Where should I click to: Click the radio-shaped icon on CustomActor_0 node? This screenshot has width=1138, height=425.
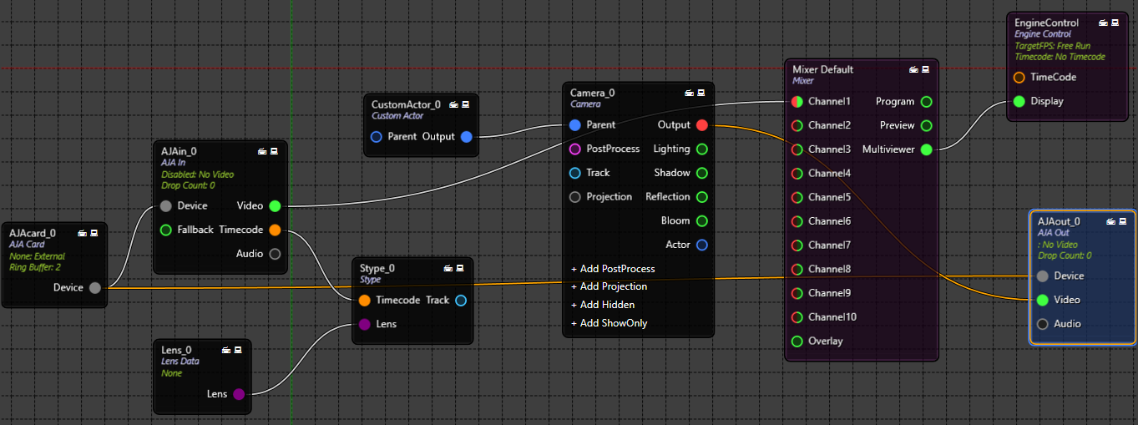tap(454, 104)
